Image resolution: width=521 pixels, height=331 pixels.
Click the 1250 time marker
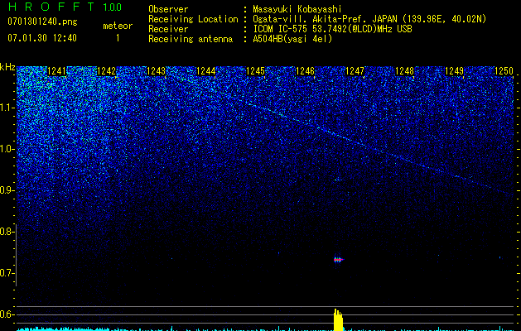coord(504,71)
